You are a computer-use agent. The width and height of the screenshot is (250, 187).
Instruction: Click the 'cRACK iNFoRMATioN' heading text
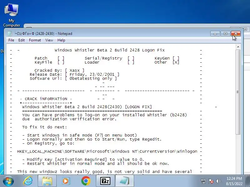46,99
